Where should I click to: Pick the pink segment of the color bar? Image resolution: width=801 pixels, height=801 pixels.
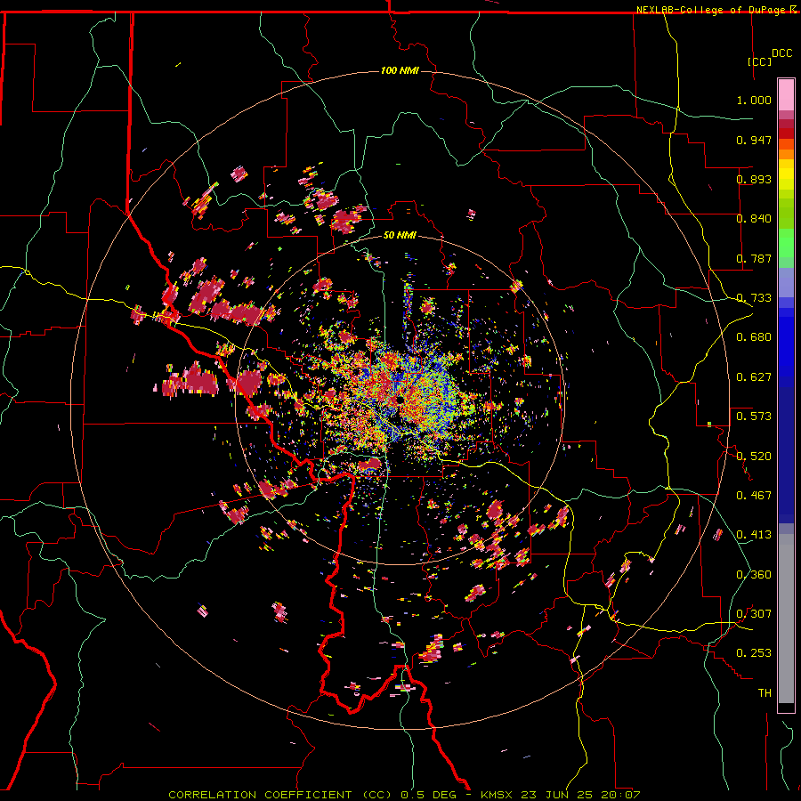pos(786,94)
